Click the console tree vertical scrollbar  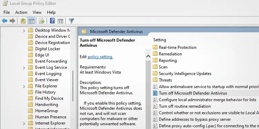point(73,86)
